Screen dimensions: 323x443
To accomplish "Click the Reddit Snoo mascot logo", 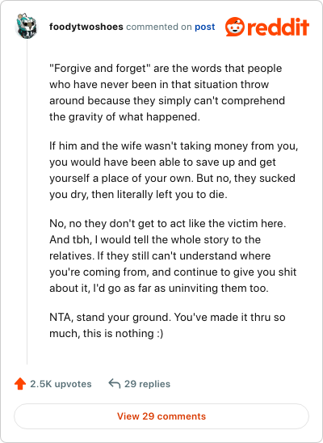I will (235, 27).
